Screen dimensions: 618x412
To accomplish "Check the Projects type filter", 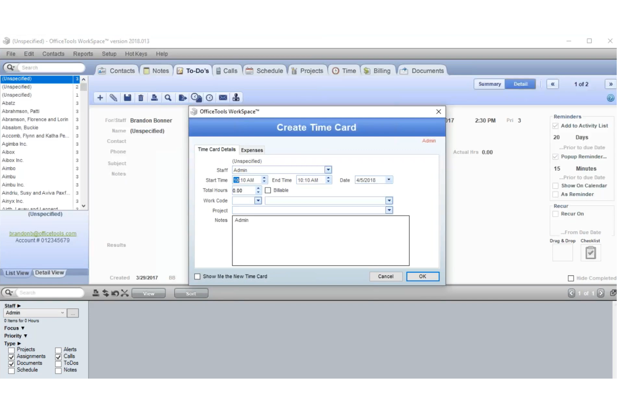I will (11, 350).
